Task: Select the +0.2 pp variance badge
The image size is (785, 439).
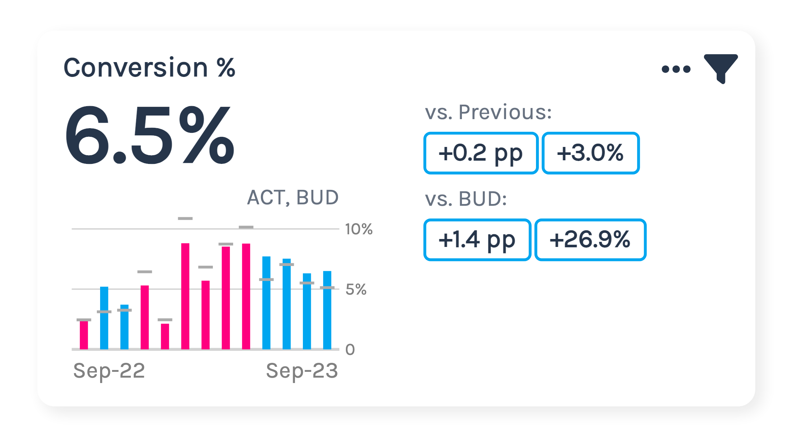Action: coord(481,153)
